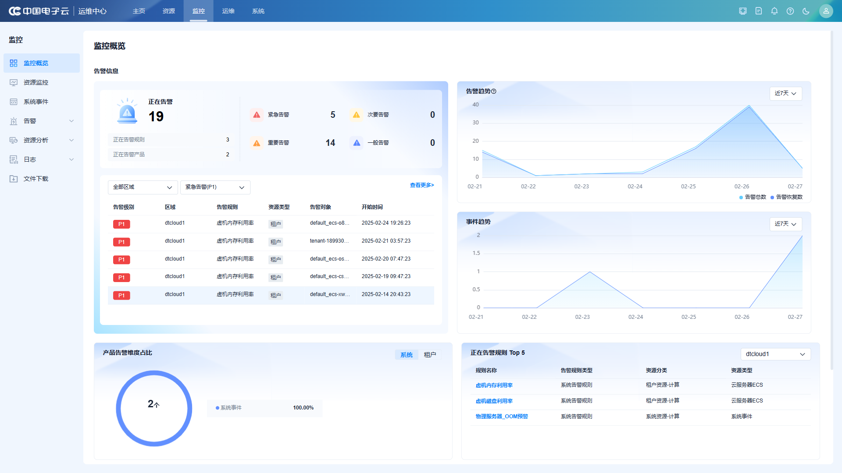Toggle 告警总数 legend in alert trend chart

click(x=753, y=197)
